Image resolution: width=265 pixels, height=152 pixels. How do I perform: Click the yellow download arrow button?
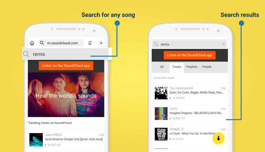point(218,138)
